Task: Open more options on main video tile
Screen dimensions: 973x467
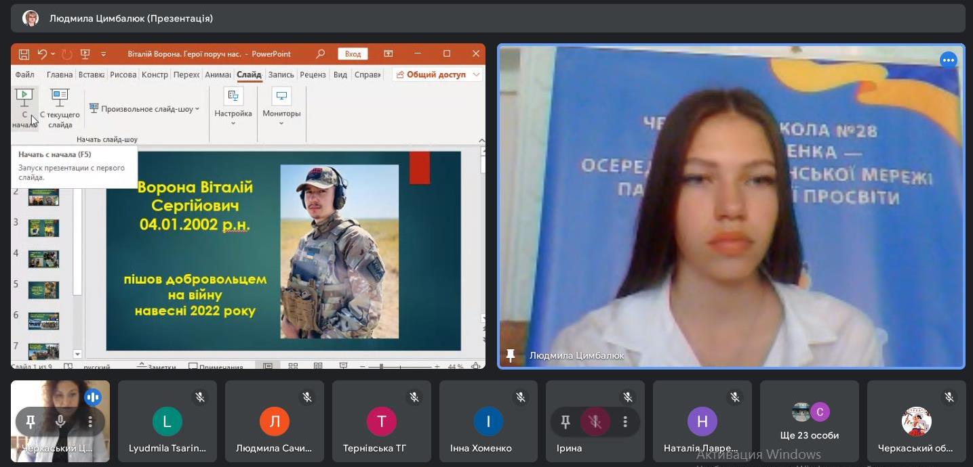Action: click(x=948, y=60)
